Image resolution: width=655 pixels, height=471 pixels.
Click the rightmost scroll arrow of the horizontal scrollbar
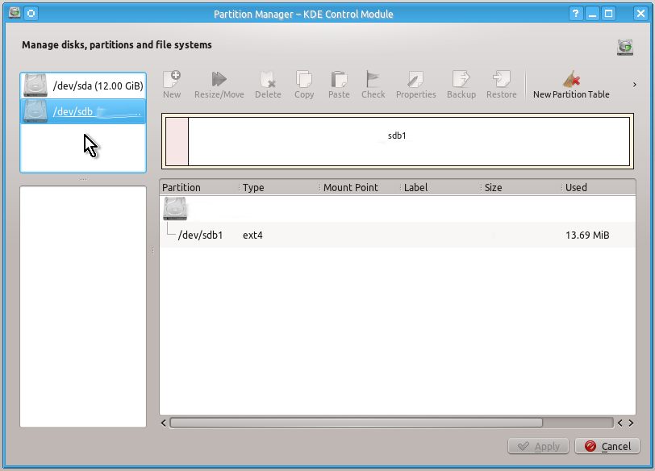point(631,423)
